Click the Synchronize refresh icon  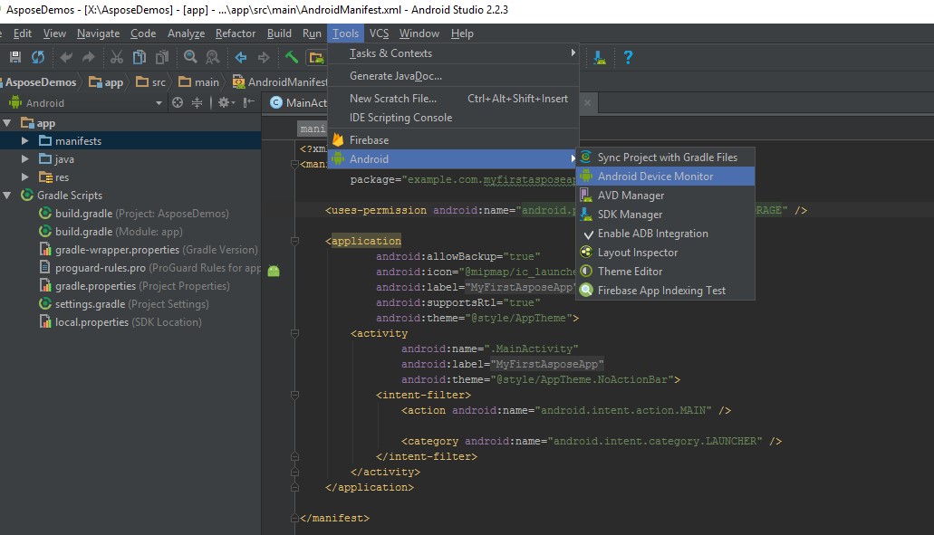(37, 57)
